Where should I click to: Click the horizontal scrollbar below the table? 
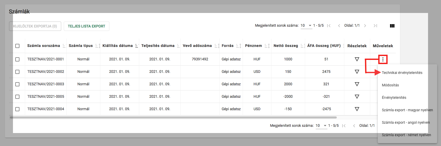[173, 117]
